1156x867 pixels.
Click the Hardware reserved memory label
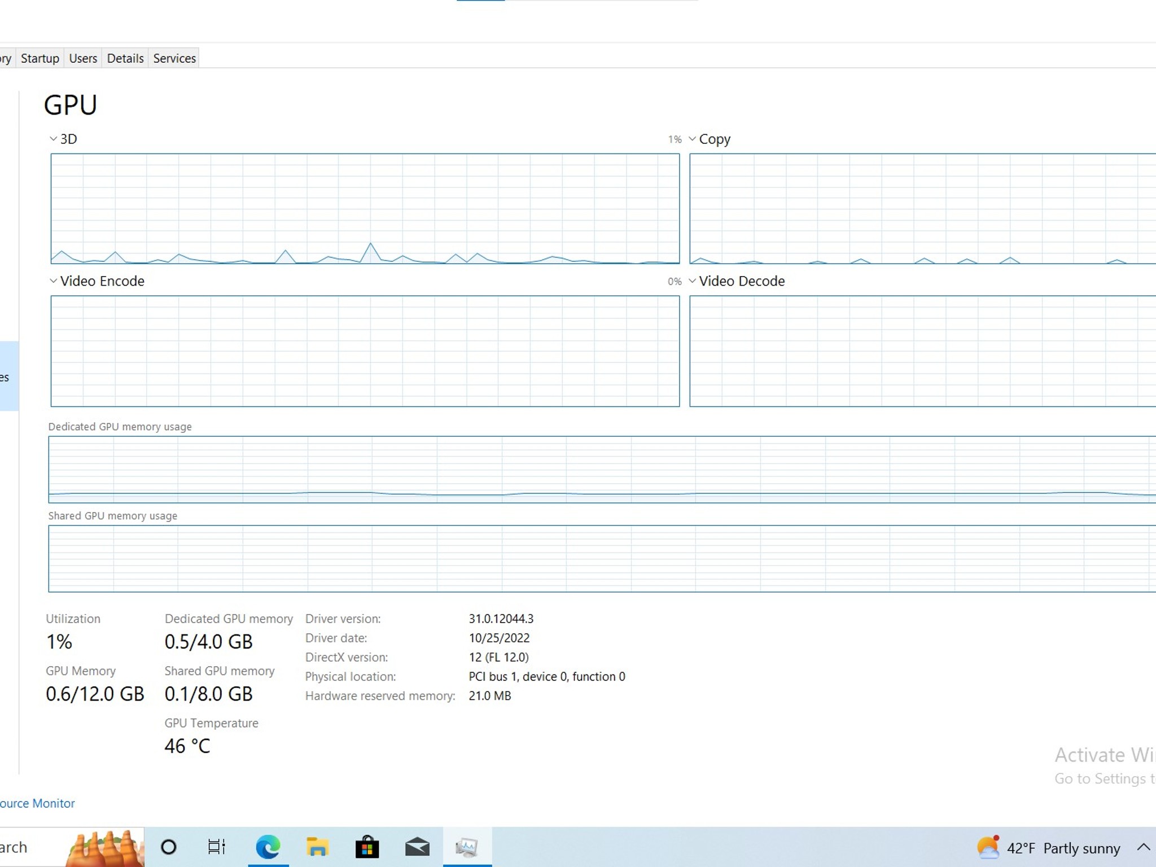tap(380, 695)
